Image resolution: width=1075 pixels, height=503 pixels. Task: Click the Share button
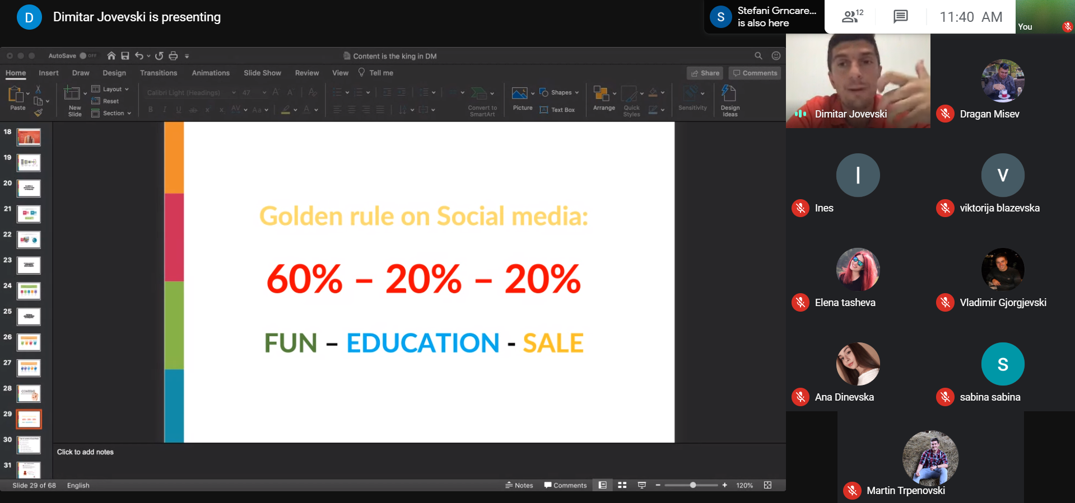pyautogui.click(x=705, y=73)
